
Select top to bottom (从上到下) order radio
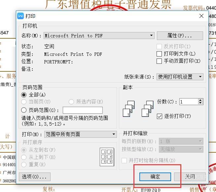tap(24, 157)
